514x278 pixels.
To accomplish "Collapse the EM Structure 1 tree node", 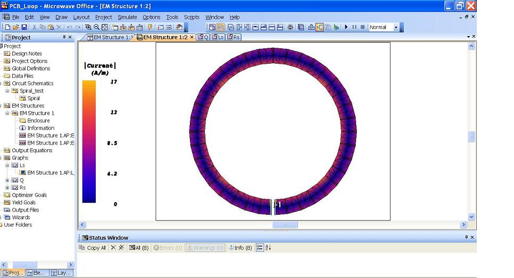I will tap(7, 113).
